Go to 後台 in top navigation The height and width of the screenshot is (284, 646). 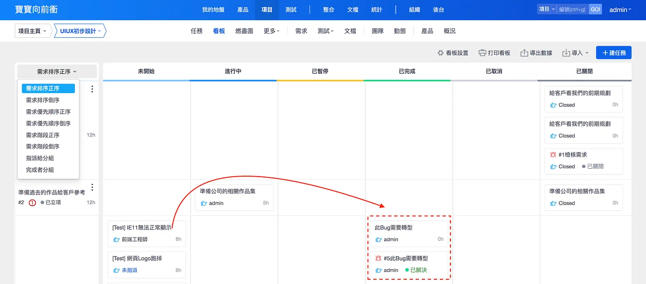(x=438, y=10)
